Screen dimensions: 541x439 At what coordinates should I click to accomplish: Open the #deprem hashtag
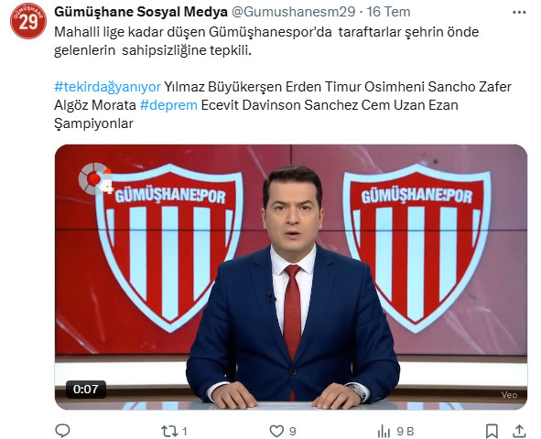point(168,105)
